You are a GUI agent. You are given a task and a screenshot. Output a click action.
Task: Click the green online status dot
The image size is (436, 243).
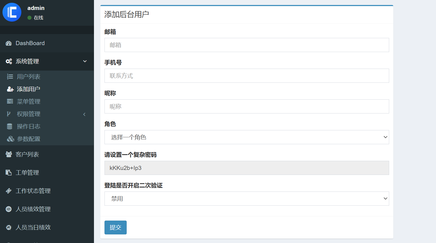point(29,18)
